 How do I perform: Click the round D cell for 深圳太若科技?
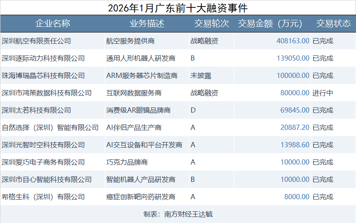click(x=193, y=110)
